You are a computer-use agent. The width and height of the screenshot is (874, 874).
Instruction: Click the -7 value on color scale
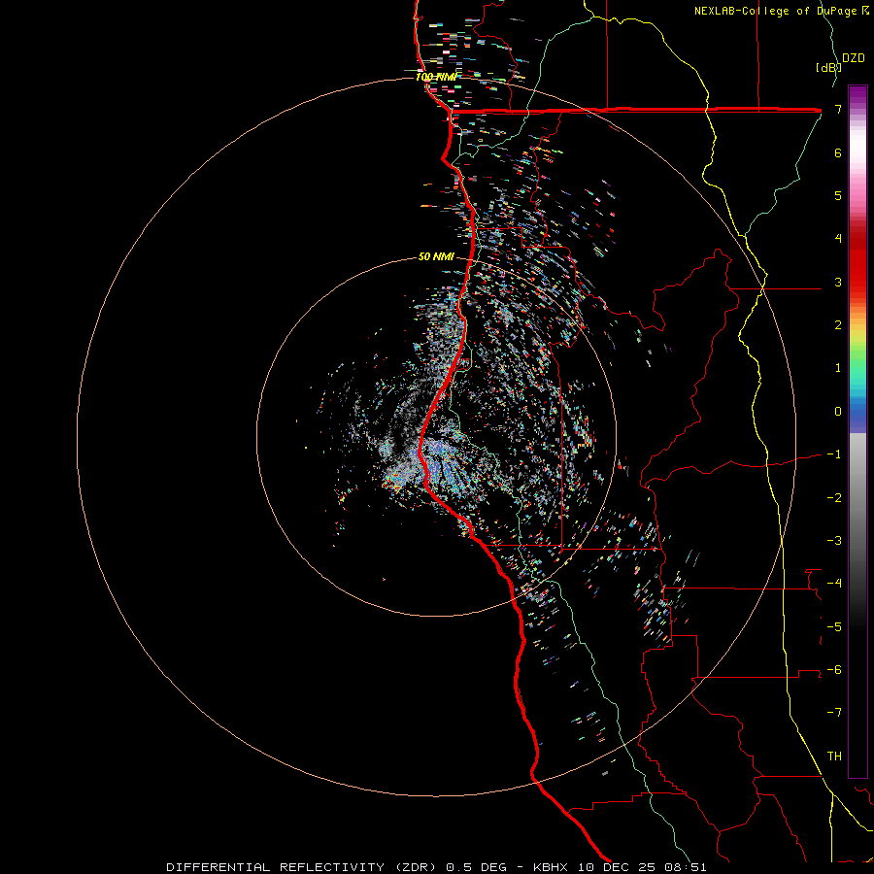[x=834, y=713]
